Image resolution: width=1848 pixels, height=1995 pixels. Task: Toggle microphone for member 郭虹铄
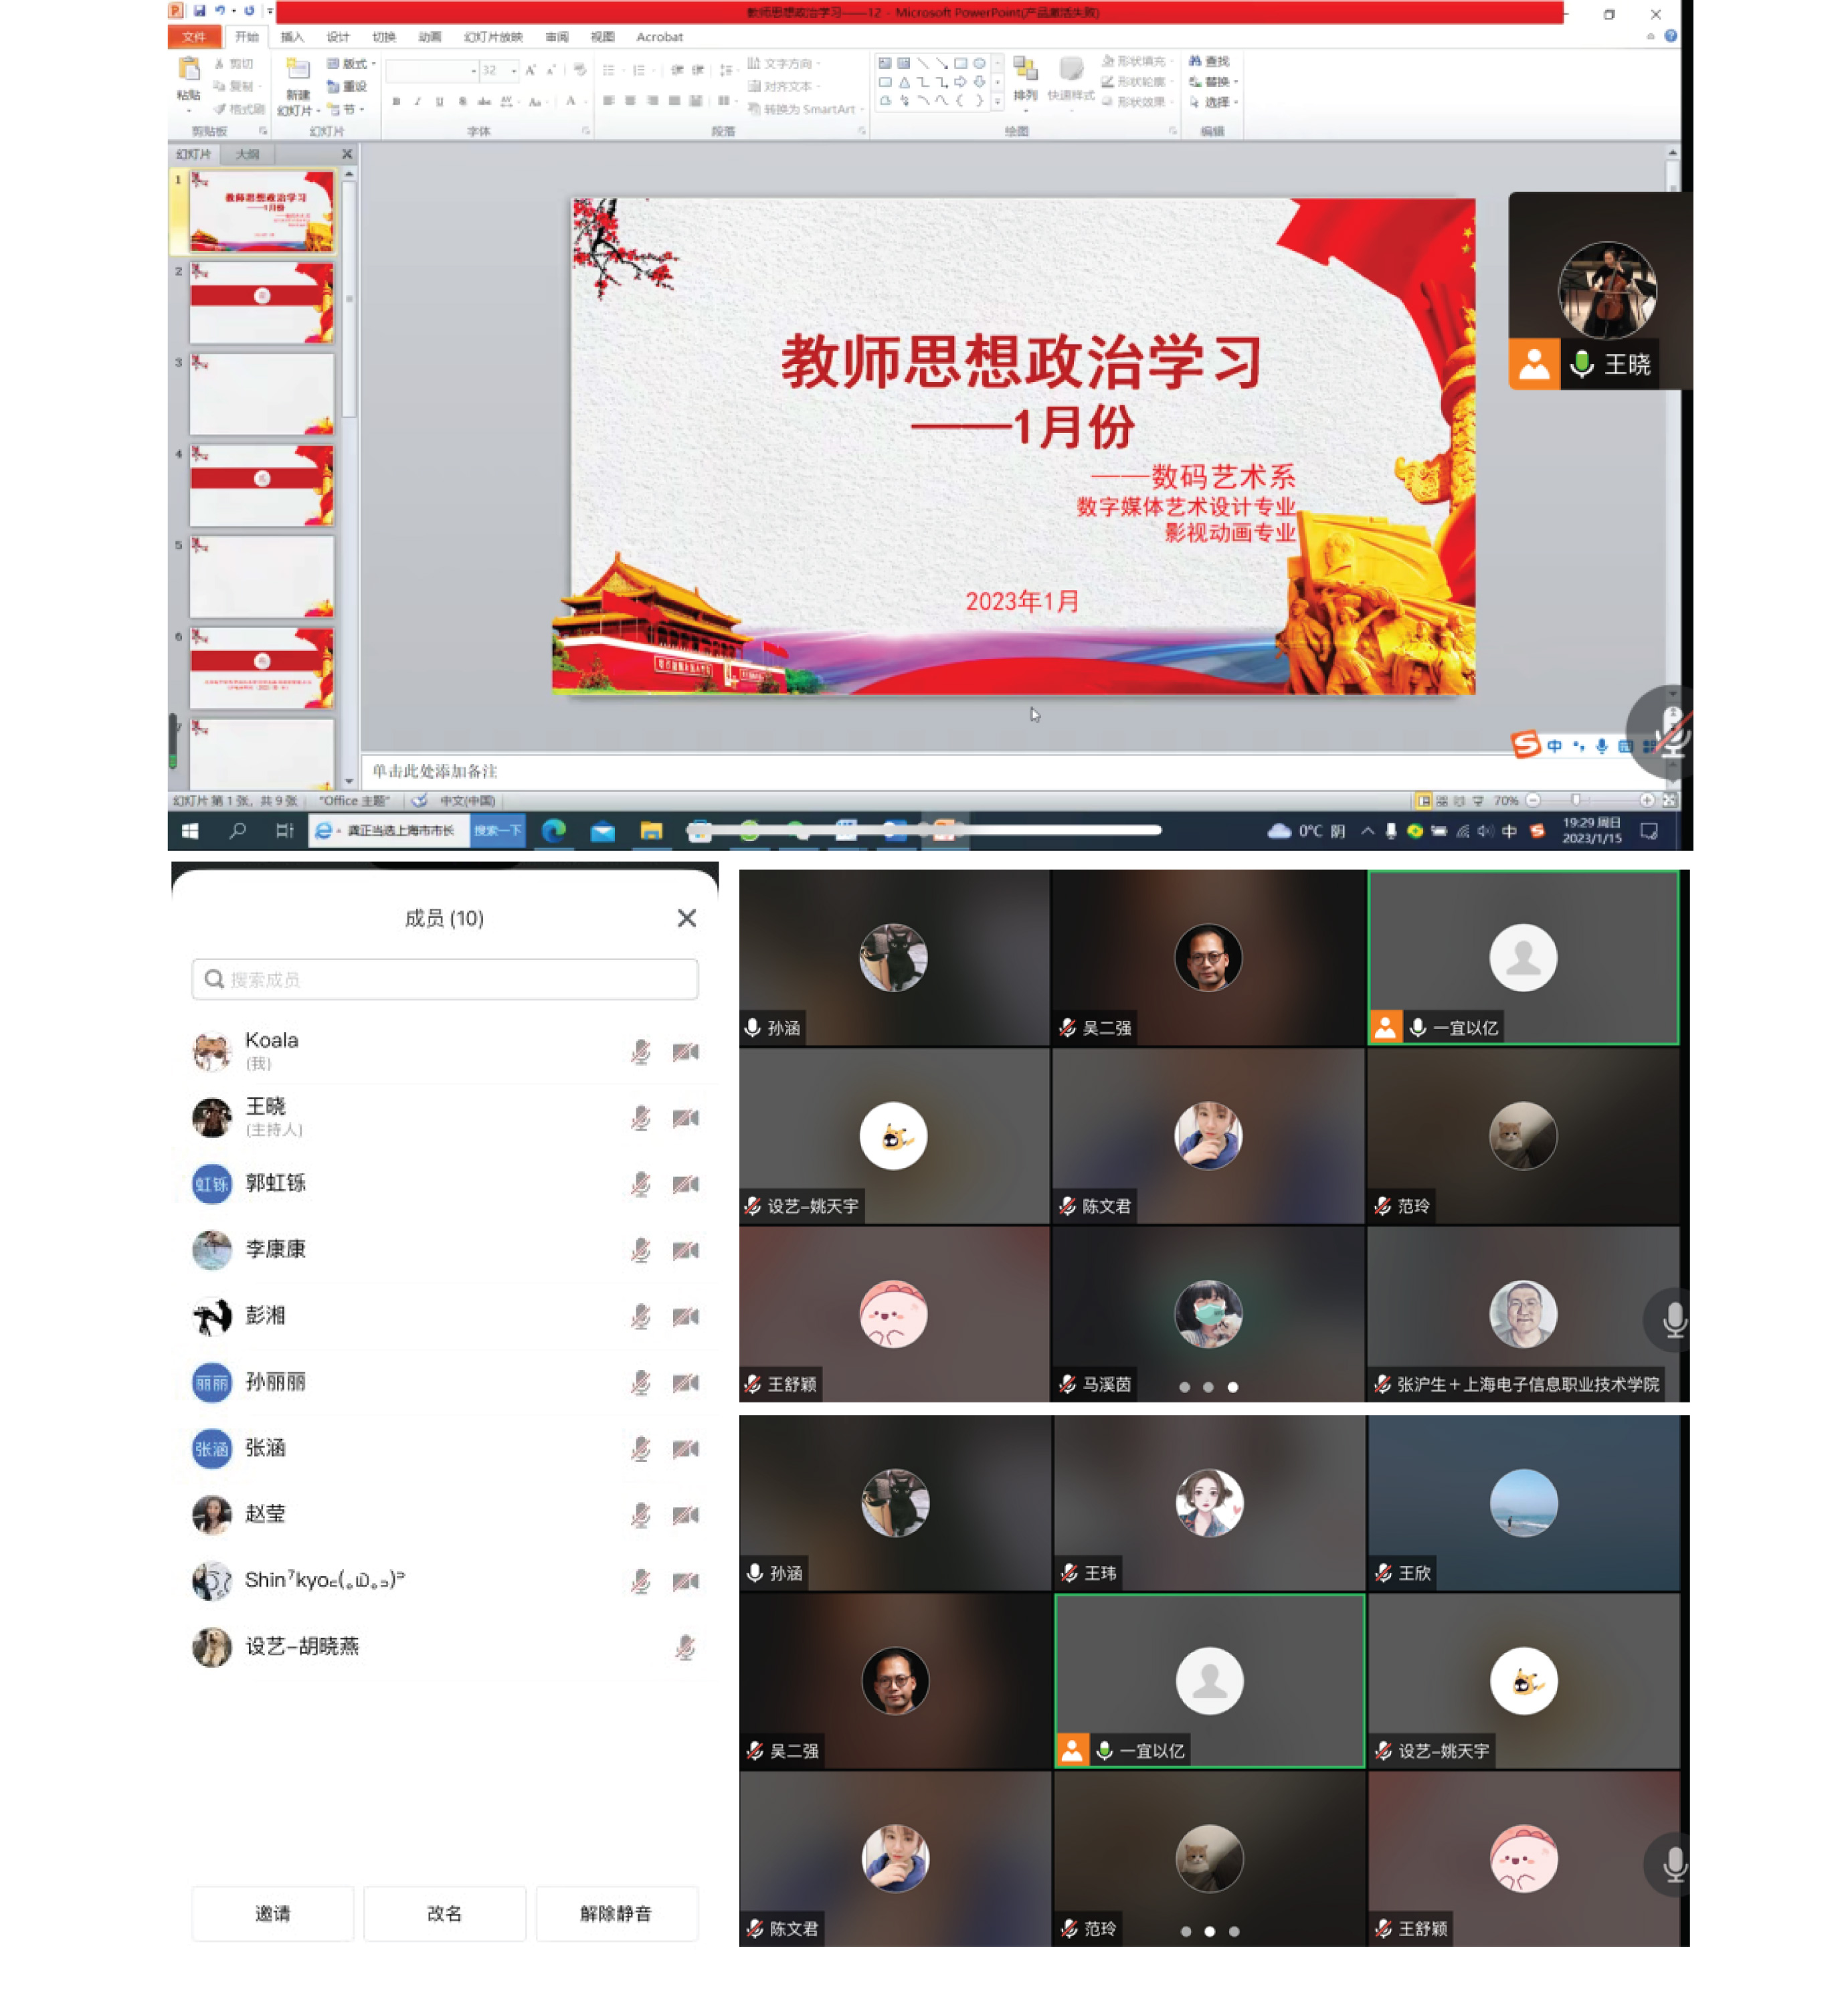[x=640, y=1184]
